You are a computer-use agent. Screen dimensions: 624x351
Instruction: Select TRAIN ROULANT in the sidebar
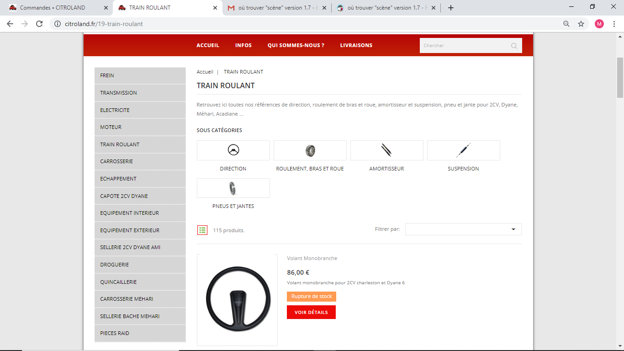click(140, 144)
